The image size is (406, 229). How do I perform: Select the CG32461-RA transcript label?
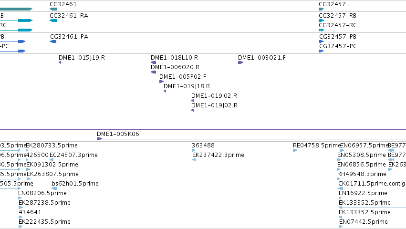[x=69, y=16]
